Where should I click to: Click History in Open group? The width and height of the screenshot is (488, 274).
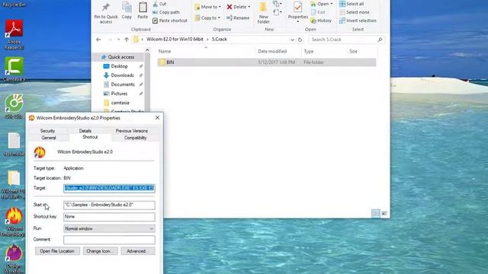[321, 21]
